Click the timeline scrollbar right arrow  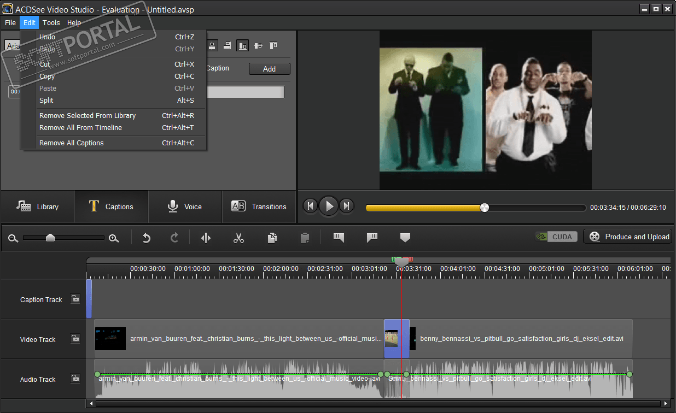666,404
